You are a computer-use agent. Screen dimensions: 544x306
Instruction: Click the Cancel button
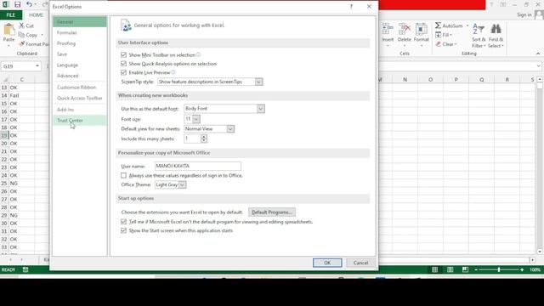(x=360, y=263)
